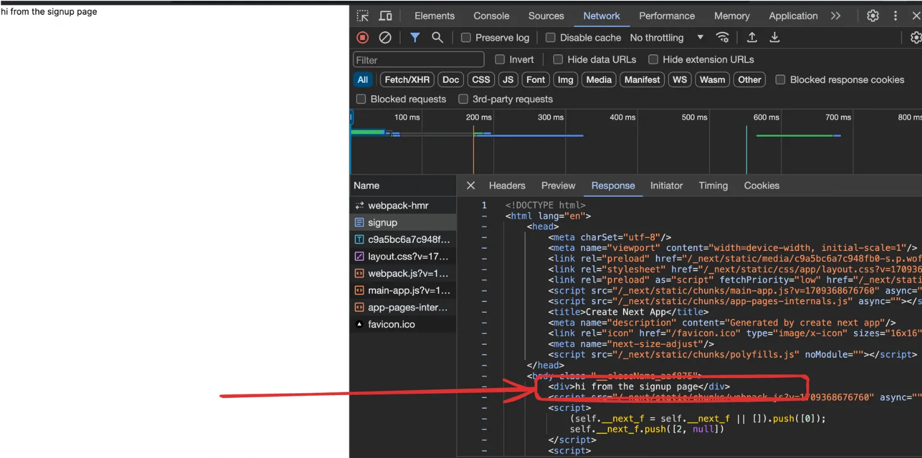Check the Disable cache option
This screenshot has height=458, width=922.
[550, 37]
